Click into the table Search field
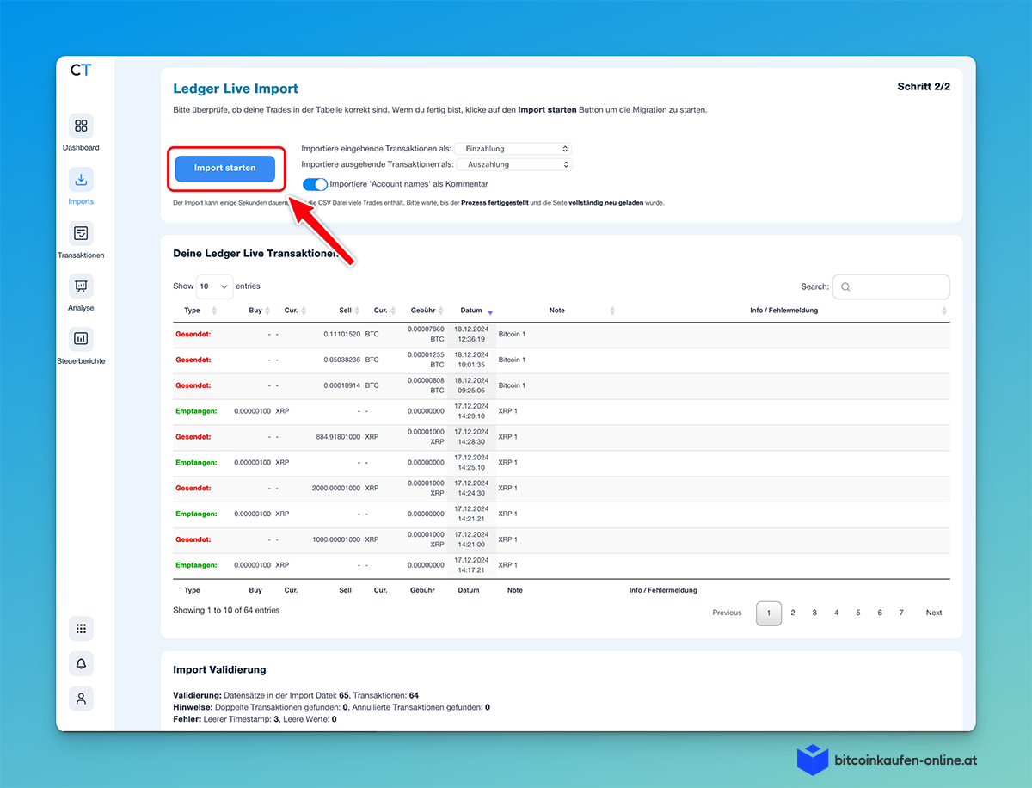 tap(891, 286)
